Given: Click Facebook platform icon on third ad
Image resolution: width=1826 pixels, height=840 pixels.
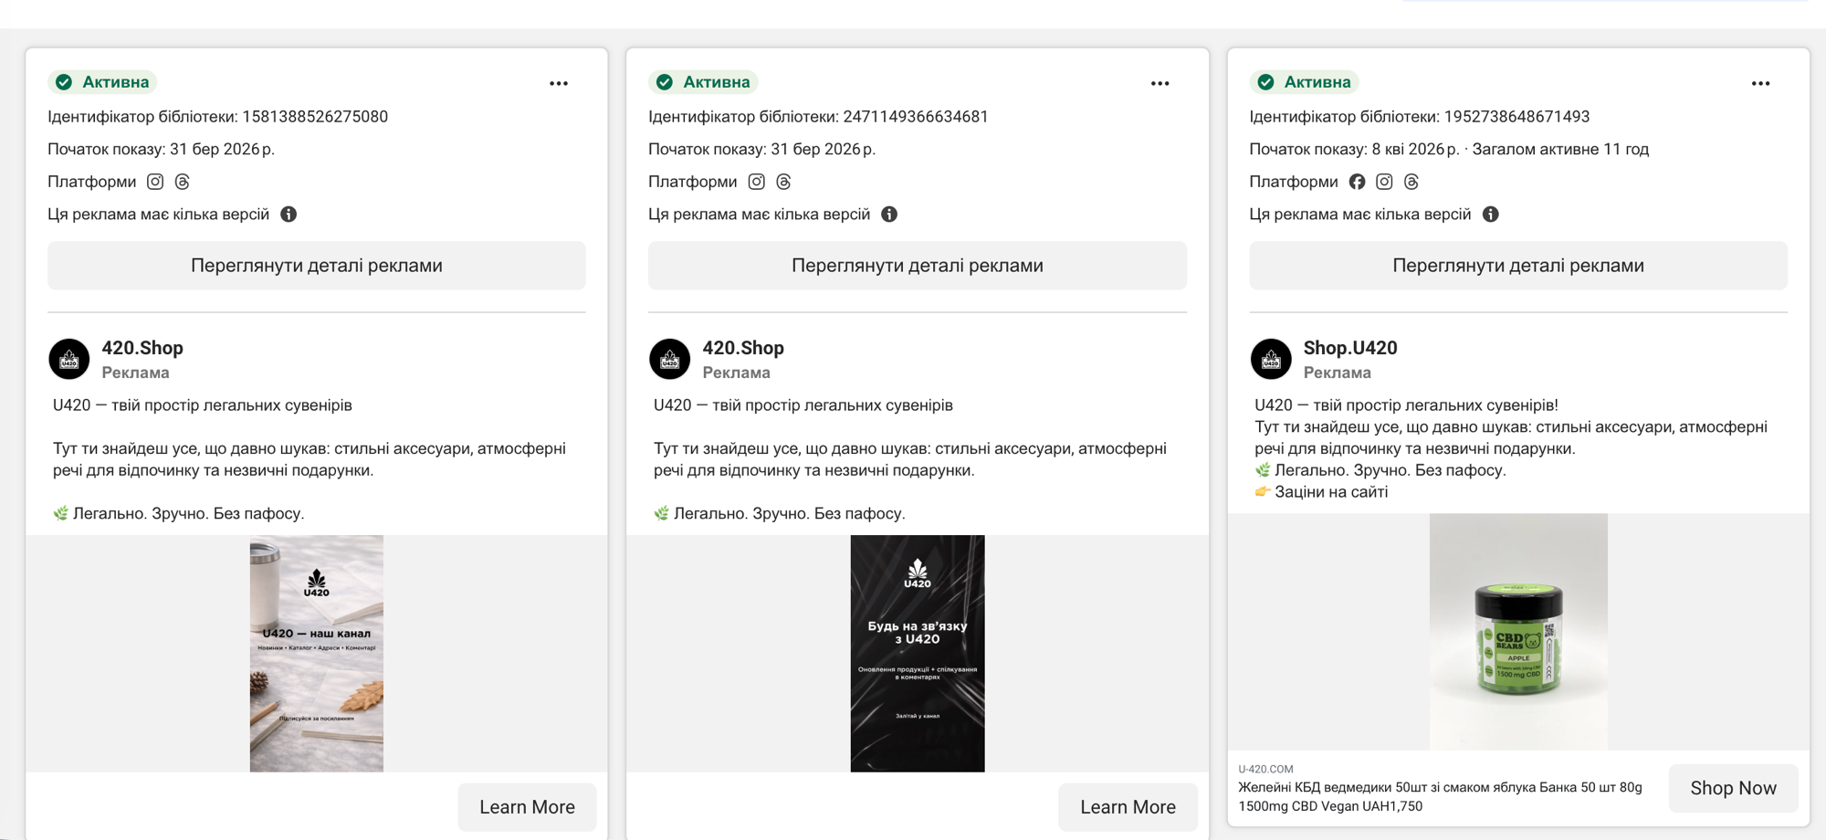Looking at the screenshot, I should (x=1357, y=182).
